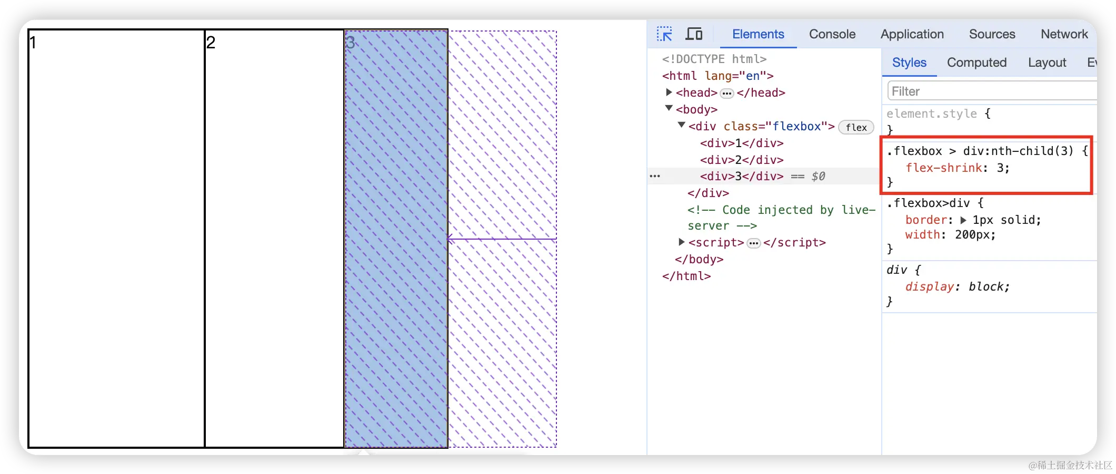Collapse the div.flexbox element node
This screenshot has width=1116, height=474.
[681, 126]
